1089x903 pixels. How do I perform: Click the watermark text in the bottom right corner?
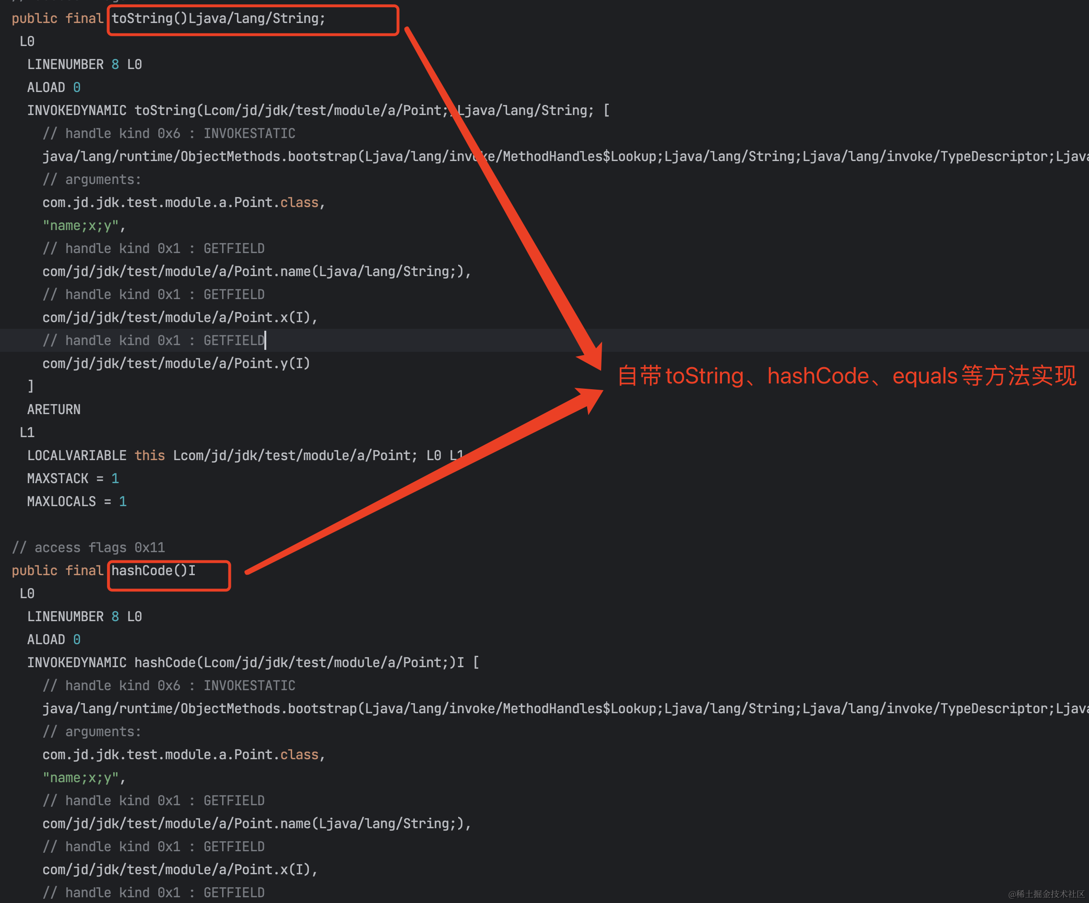click(1046, 894)
